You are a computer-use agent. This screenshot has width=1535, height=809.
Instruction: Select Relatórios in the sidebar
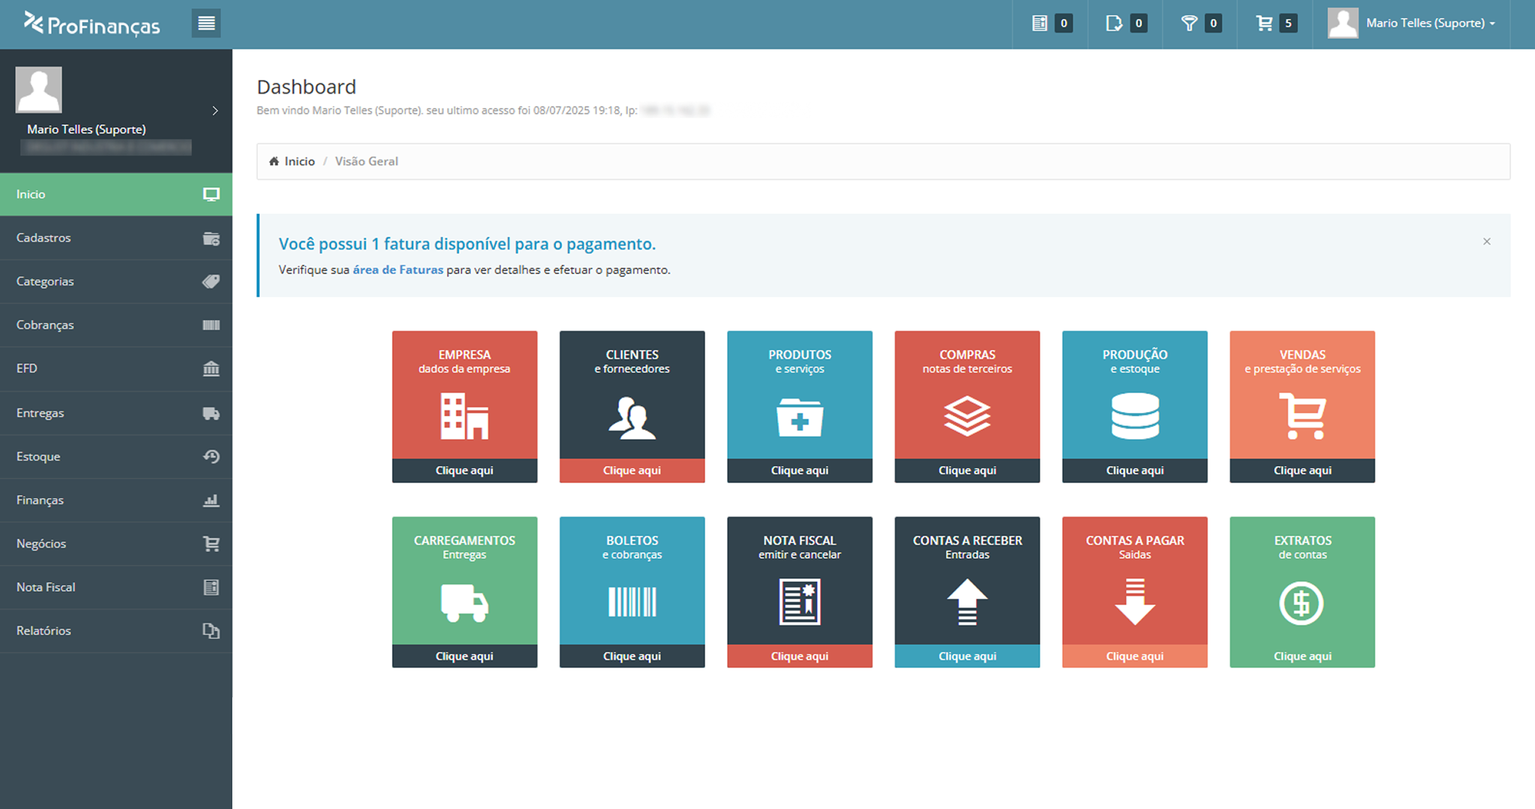(116, 631)
